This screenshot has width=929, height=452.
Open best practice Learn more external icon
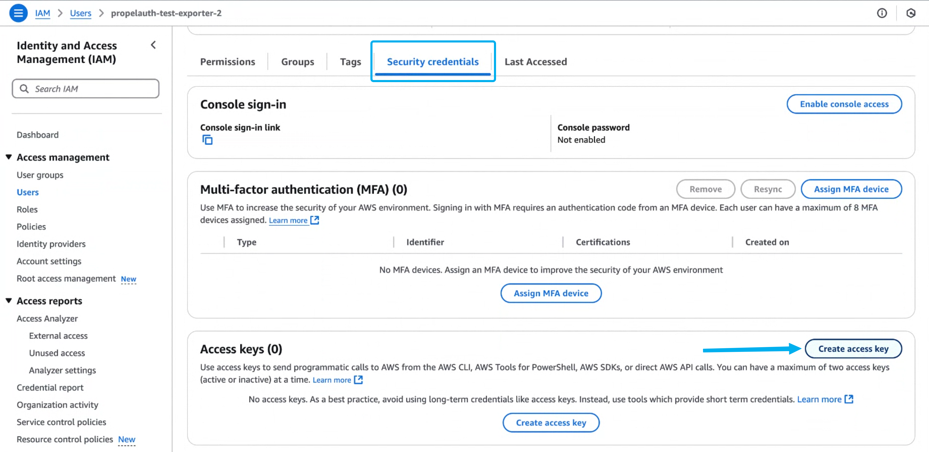(849, 399)
